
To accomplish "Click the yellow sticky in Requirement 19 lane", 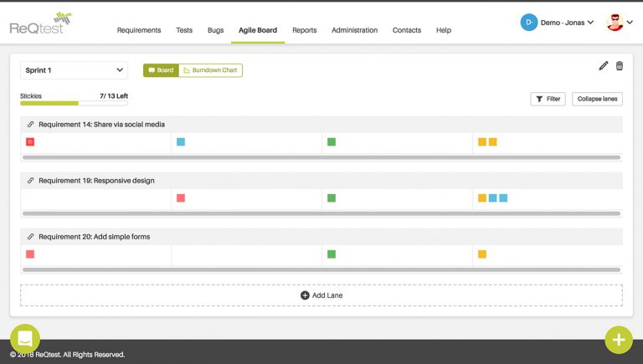I will click(x=482, y=198).
